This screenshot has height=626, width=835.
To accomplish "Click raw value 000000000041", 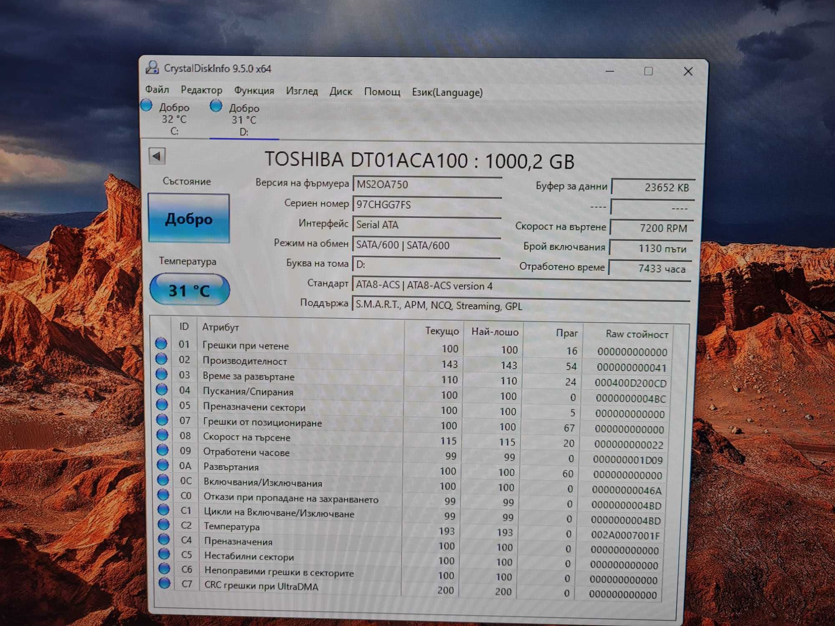I will click(632, 368).
